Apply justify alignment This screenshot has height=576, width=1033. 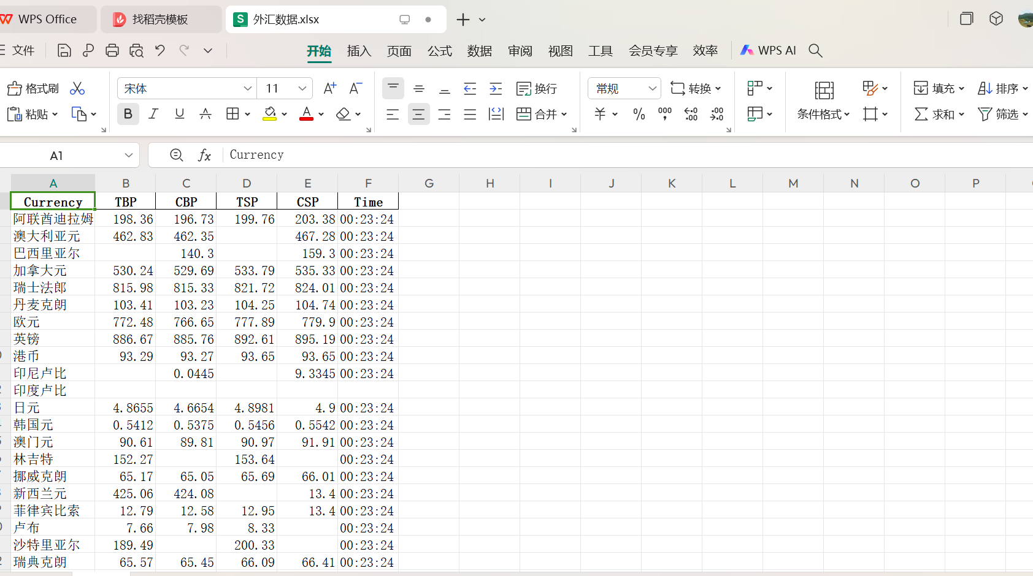tap(470, 114)
